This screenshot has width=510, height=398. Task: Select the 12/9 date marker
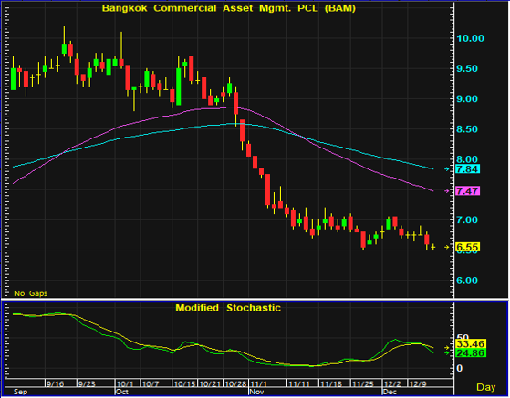point(418,384)
